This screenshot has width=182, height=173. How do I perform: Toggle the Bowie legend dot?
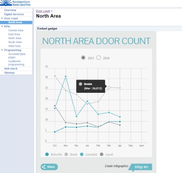(66, 154)
